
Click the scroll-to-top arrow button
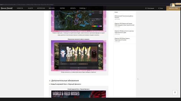[175, 93]
